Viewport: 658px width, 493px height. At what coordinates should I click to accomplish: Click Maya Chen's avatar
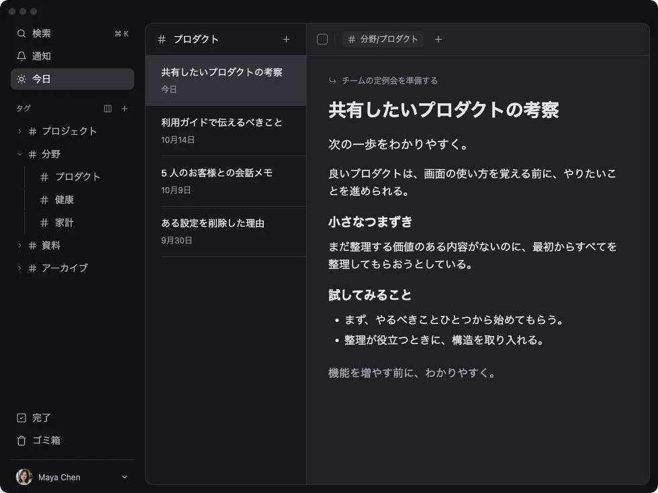(24, 477)
